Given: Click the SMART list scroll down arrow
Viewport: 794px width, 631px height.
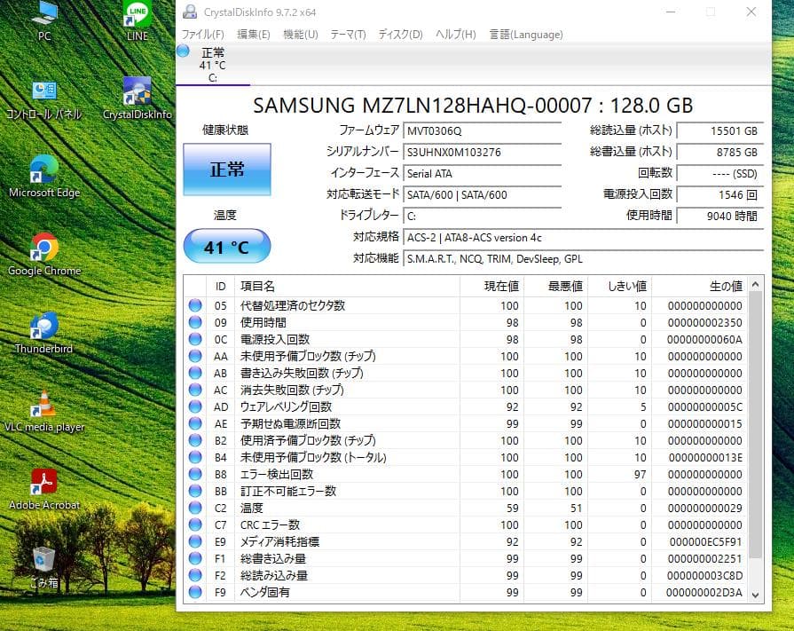Looking at the screenshot, I should (x=756, y=595).
